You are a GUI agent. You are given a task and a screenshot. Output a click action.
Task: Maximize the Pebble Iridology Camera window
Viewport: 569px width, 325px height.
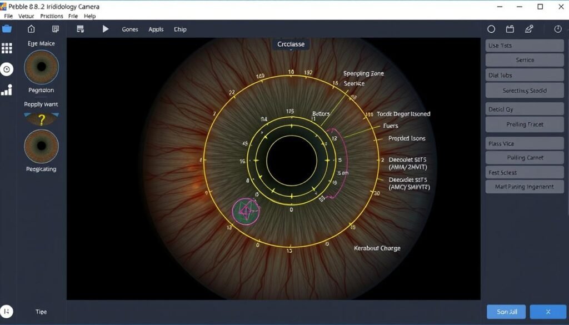point(540,7)
